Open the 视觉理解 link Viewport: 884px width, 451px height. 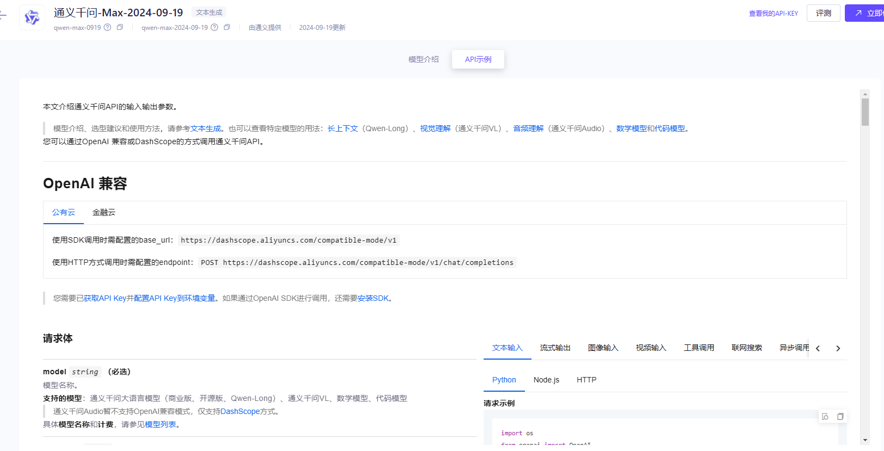435,129
